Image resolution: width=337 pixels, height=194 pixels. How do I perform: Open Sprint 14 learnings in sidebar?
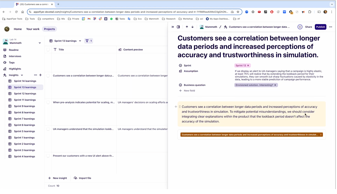click(25, 81)
